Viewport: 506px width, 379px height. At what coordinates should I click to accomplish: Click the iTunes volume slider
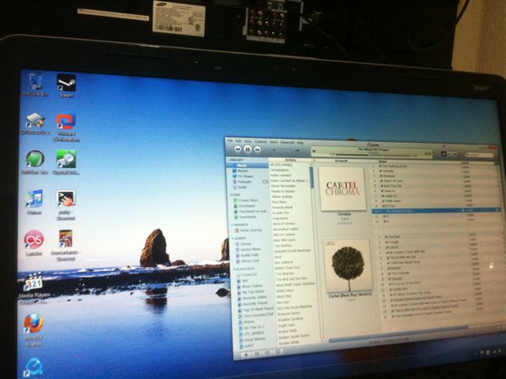[285, 150]
